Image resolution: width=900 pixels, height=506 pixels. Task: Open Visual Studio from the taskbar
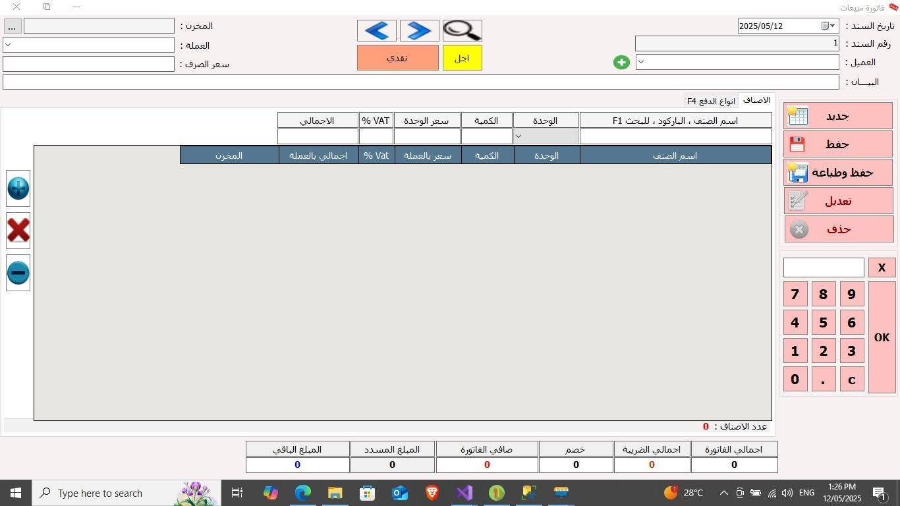(464, 493)
